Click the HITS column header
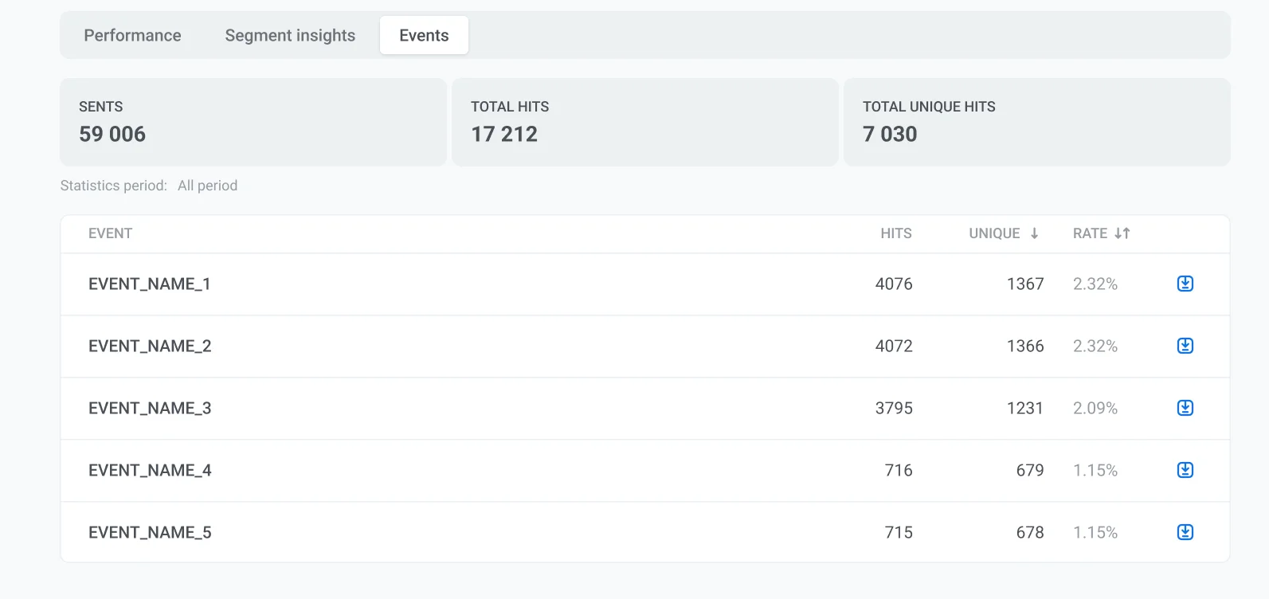Viewport: 1269px width, 599px height. (x=895, y=233)
